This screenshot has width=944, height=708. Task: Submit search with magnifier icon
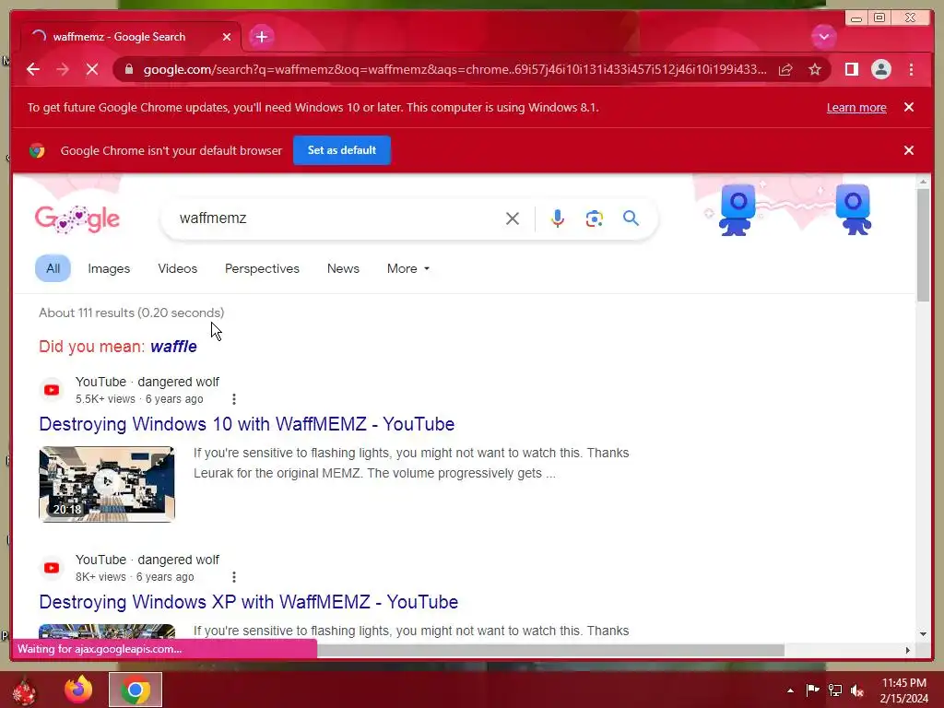point(631,218)
